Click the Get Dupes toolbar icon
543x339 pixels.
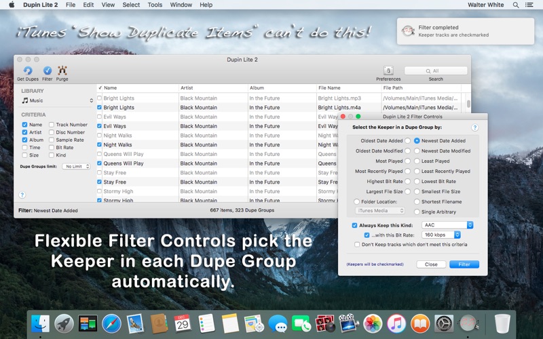(27, 71)
